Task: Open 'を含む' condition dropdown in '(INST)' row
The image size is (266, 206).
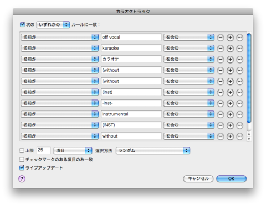Action: tap(189, 125)
